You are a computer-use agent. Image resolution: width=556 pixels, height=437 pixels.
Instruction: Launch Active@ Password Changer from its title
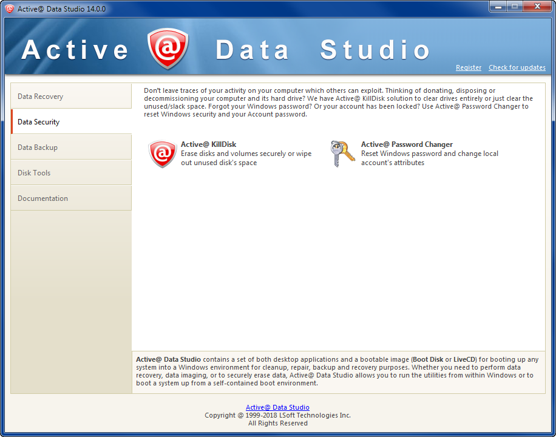point(407,144)
